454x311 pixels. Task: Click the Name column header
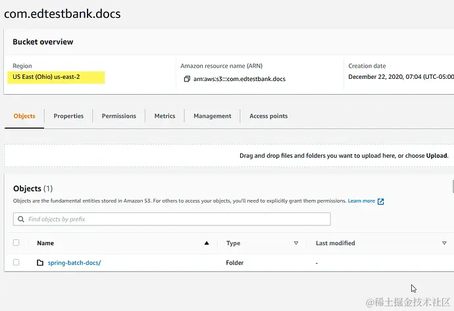[x=45, y=243]
